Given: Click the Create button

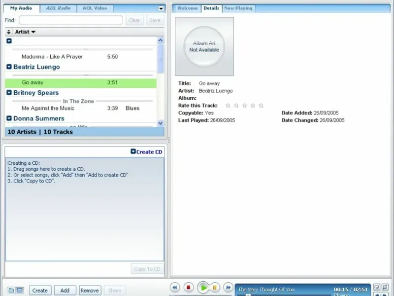Looking at the screenshot, I should click(40, 291).
